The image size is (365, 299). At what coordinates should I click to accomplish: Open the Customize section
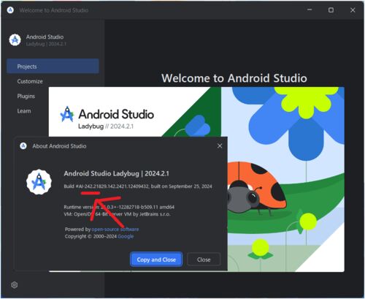[30, 81]
